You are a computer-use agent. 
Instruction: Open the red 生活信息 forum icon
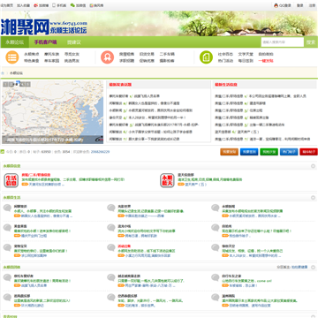click(x=11, y=180)
